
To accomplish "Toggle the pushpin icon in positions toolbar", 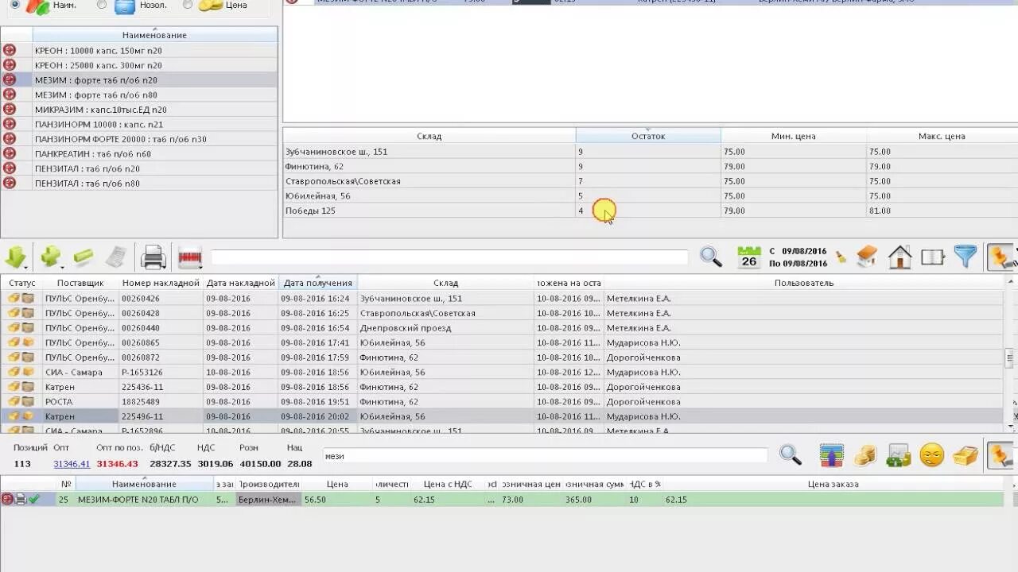I will pos(1001,455).
